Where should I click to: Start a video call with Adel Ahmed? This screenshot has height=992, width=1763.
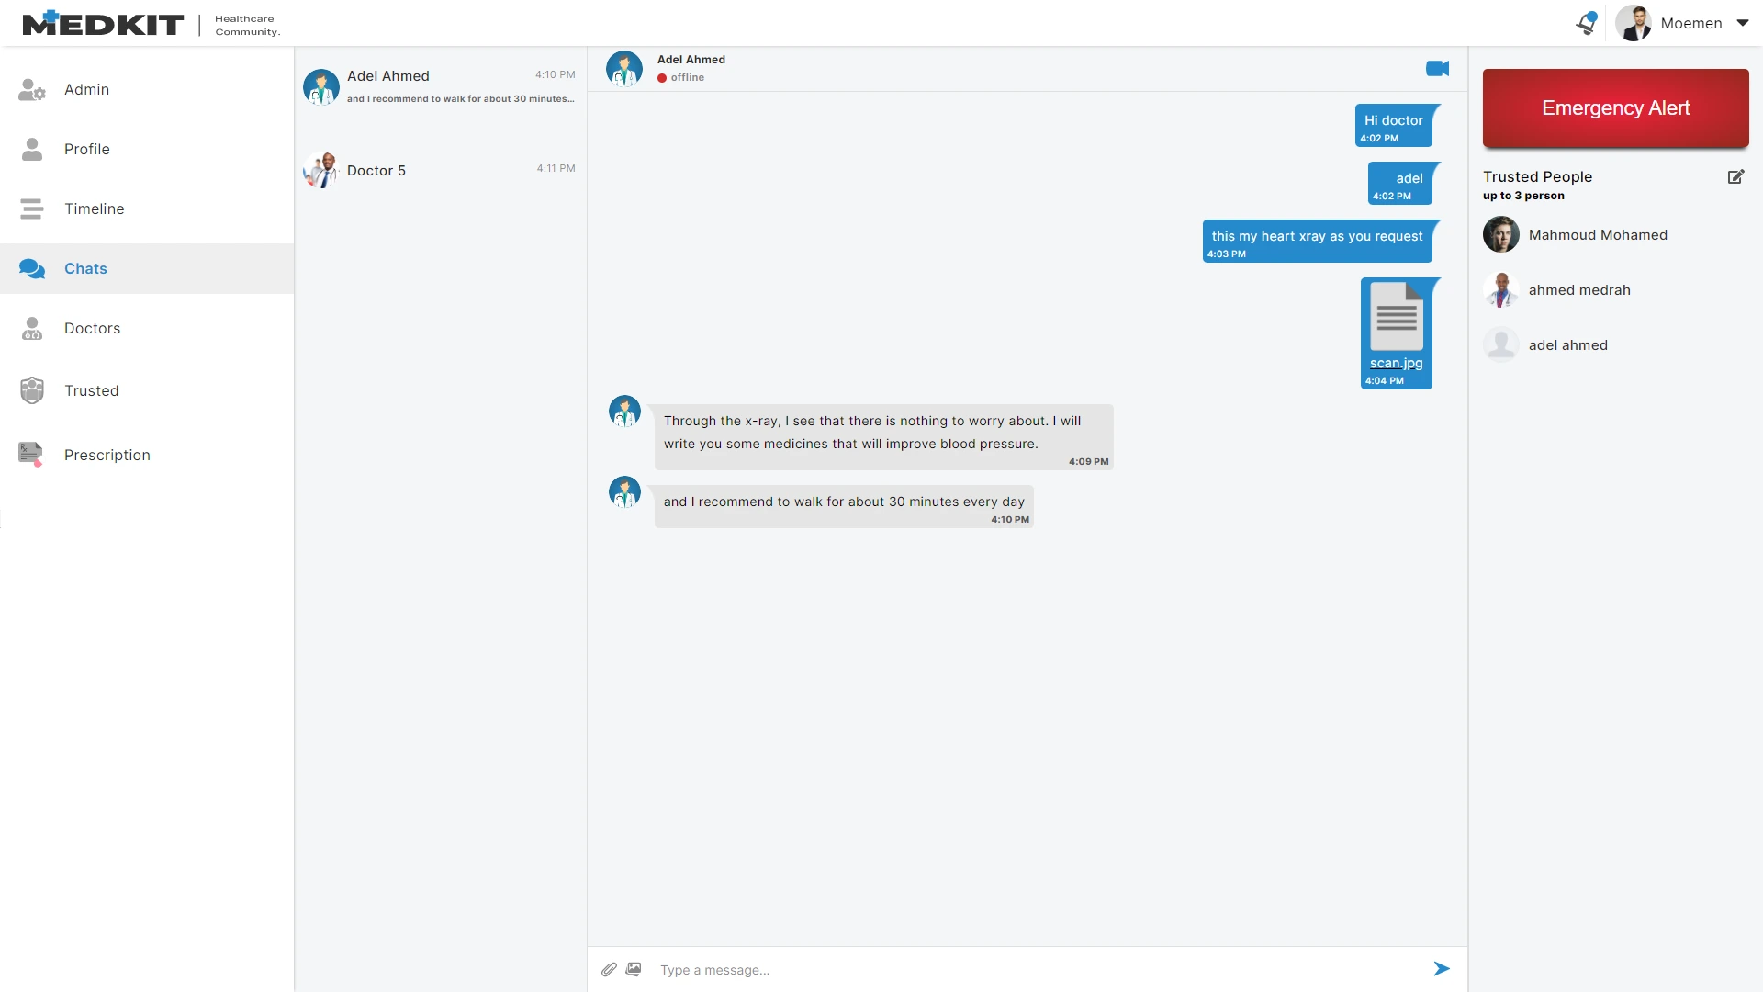tap(1437, 69)
